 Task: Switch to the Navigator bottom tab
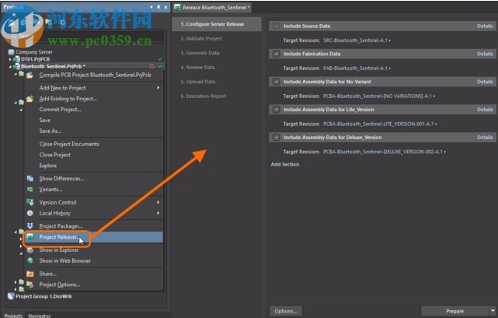pyautogui.click(x=40, y=316)
